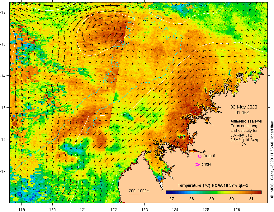Click the temperature colorbar legend
Image resolution: width=274 pixels, height=212 pixels.
214,192
